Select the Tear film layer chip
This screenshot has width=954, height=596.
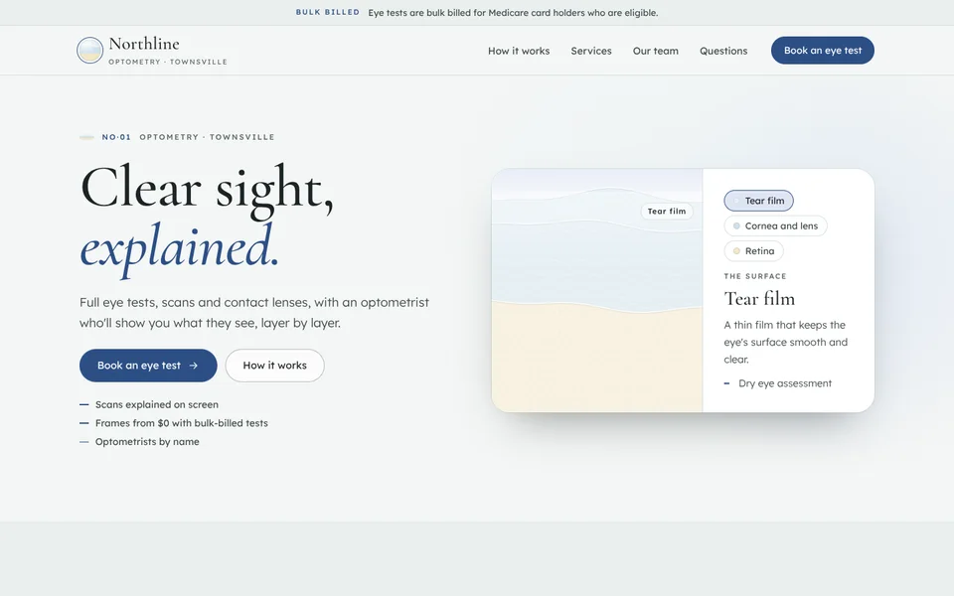758,201
